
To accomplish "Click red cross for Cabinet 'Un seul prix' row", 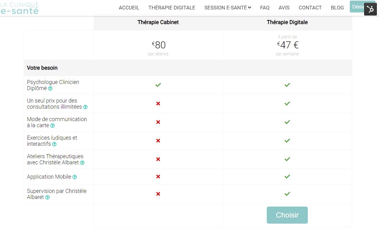I will click(158, 103).
